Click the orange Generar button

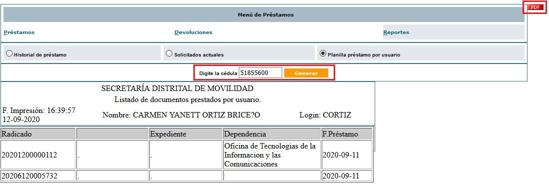coord(306,73)
